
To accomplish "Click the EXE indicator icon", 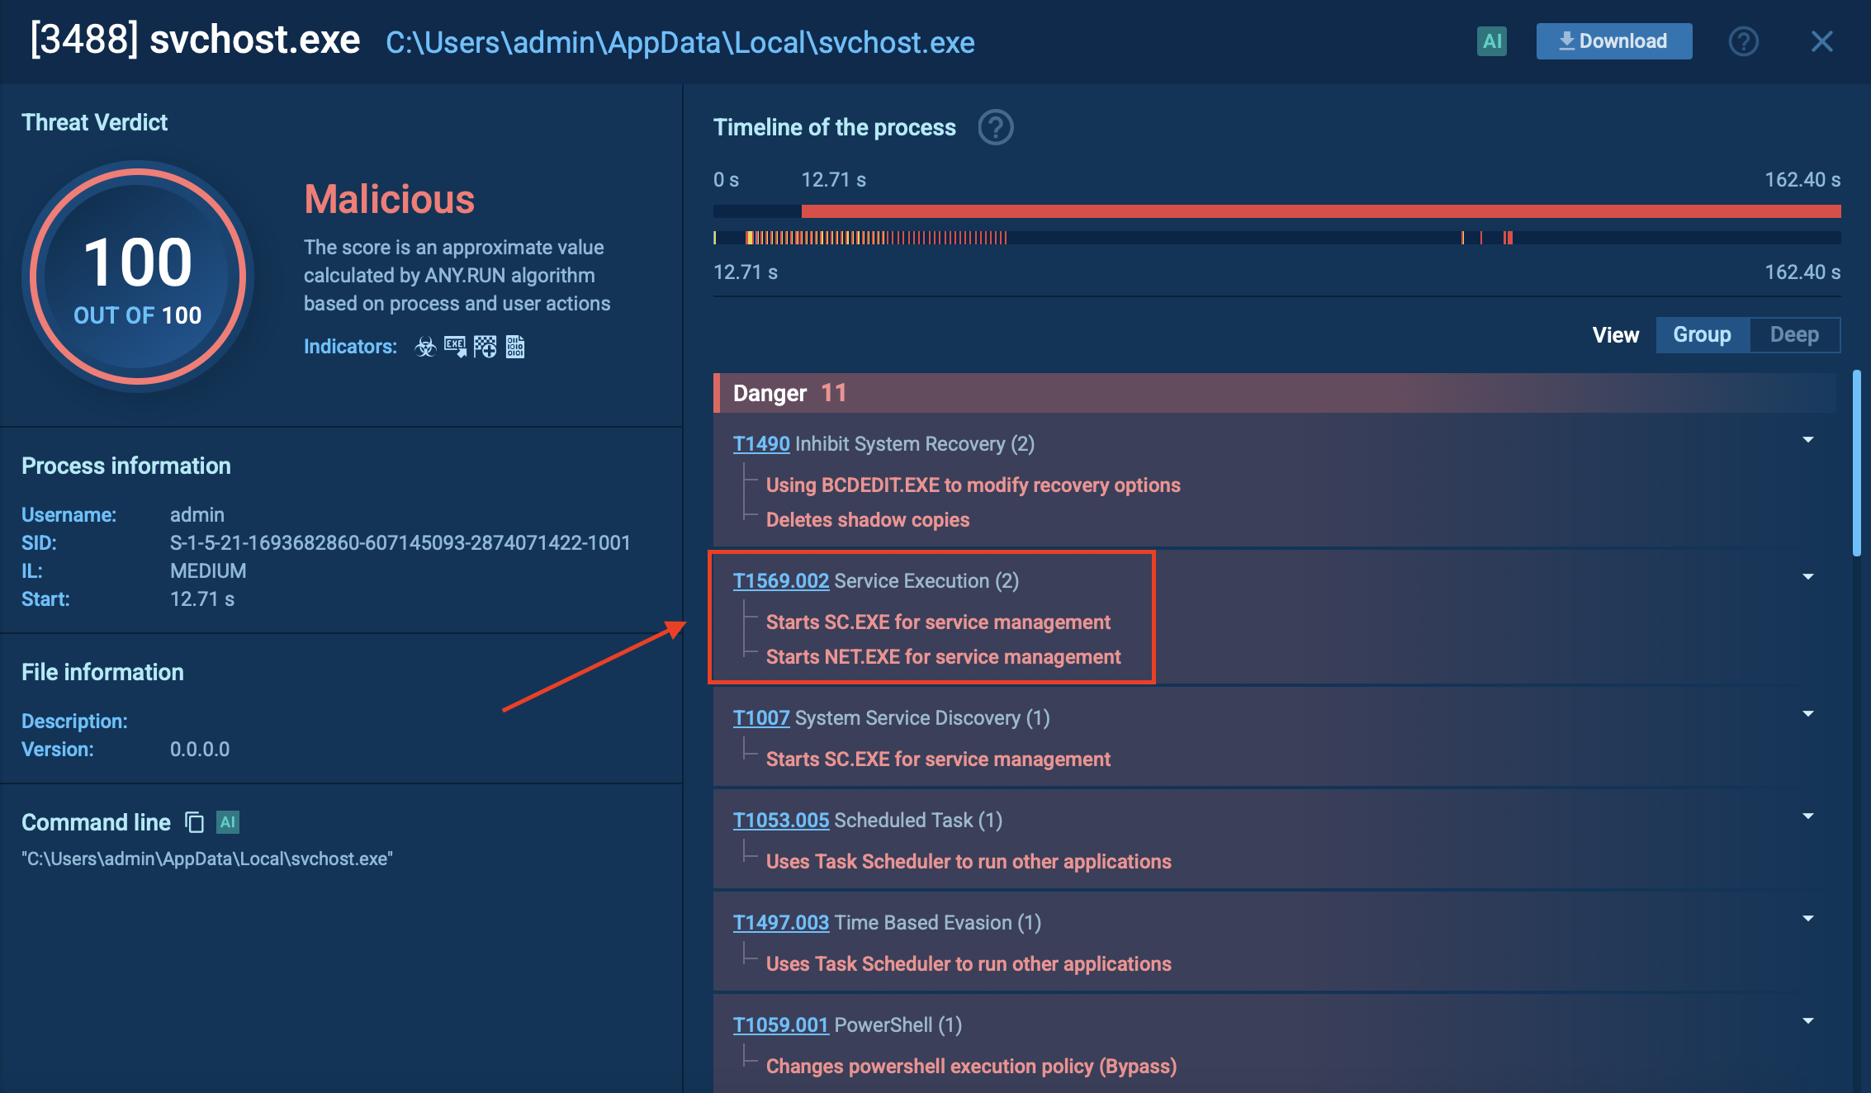I will click(x=455, y=347).
